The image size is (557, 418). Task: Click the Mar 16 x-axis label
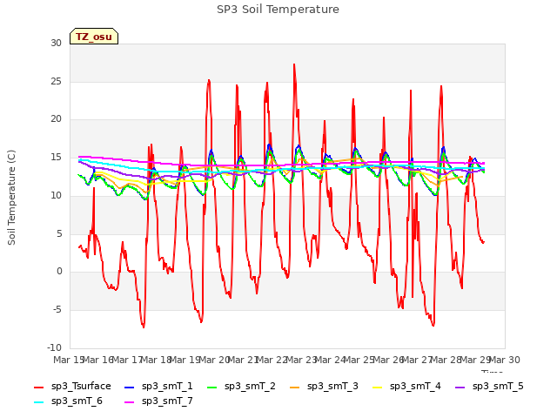coord(98,360)
